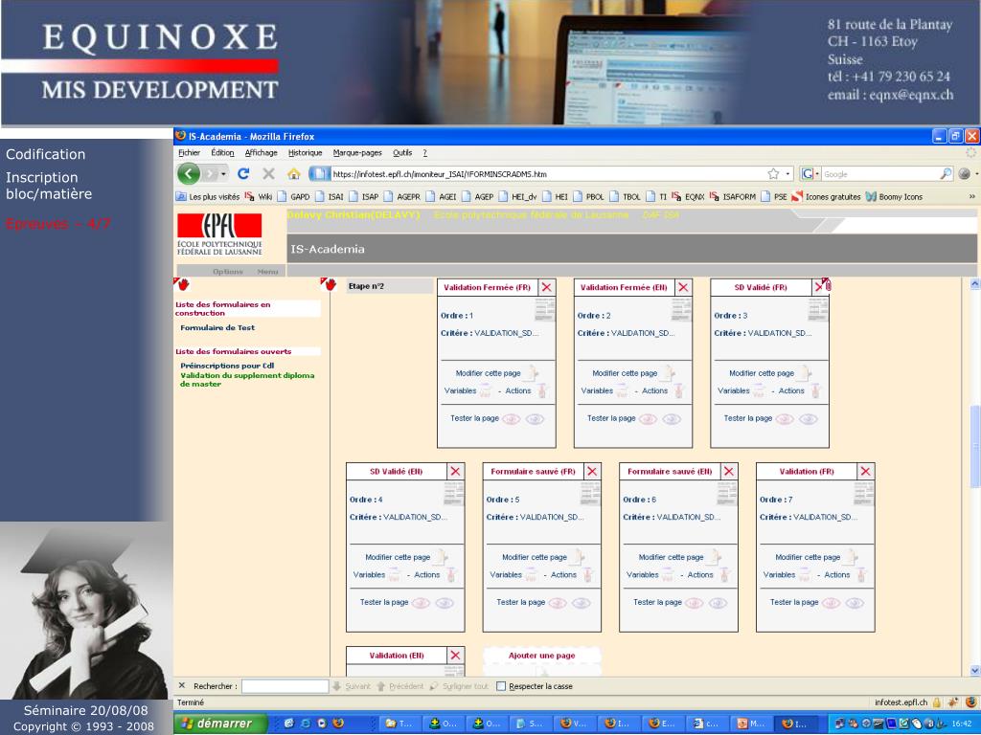981x735 pixels.
Task: Click the red hand icon beside Etape n°2
Action: [329, 284]
